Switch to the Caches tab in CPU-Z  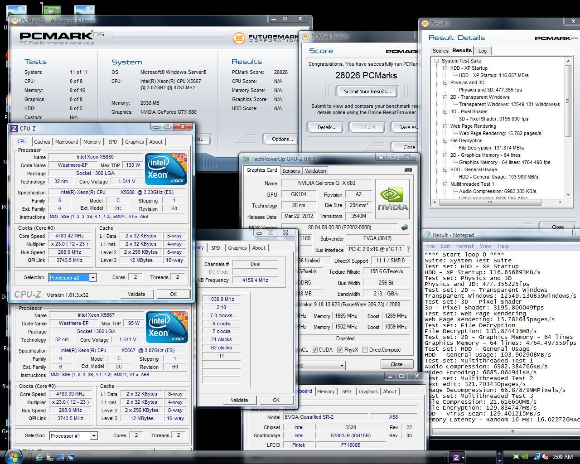pyautogui.click(x=42, y=142)
